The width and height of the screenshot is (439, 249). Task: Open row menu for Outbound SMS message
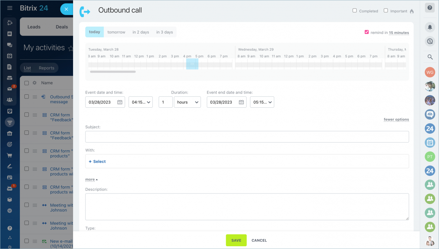tap(35, 97)
